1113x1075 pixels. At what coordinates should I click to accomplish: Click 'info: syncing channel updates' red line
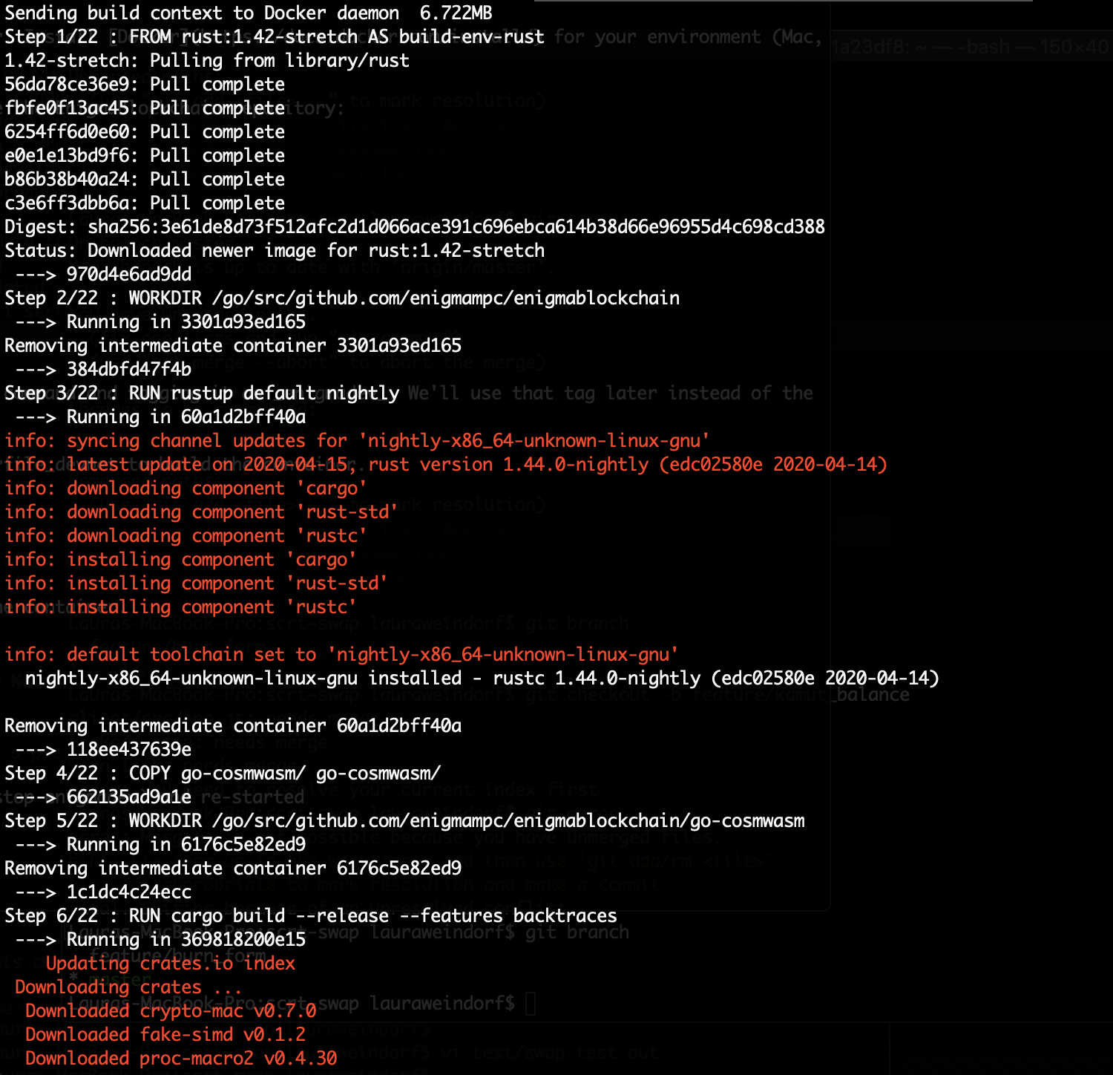point(357,441)
